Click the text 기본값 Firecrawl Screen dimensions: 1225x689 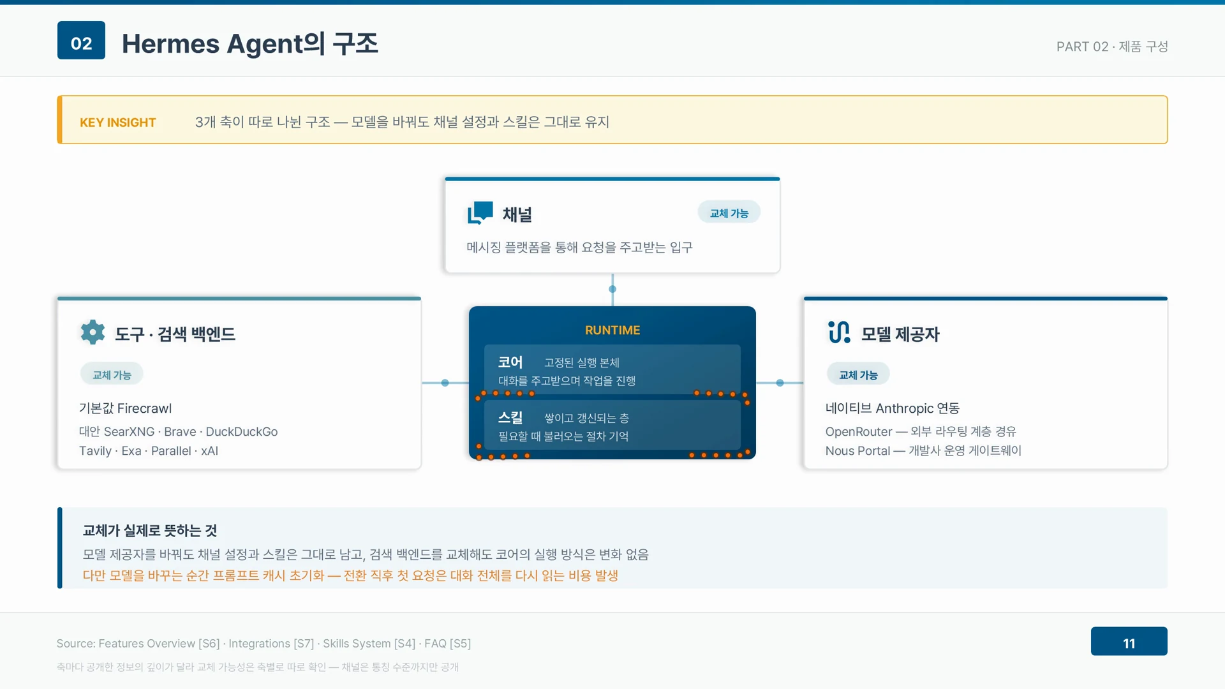coord(125,408)
